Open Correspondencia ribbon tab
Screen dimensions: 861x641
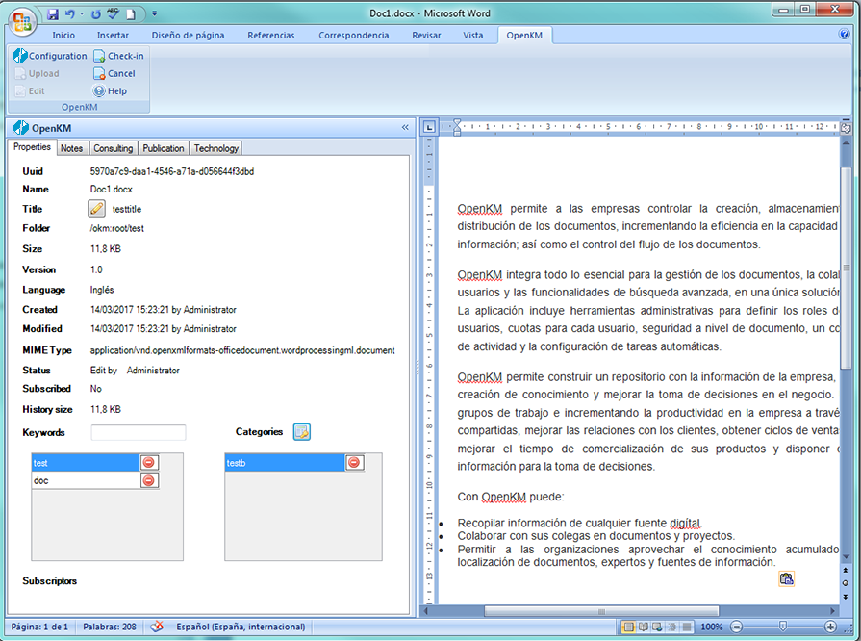tap(354, 36)
